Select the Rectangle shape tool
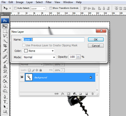This screenshot has width=126, height=116. tap(5, 112)
